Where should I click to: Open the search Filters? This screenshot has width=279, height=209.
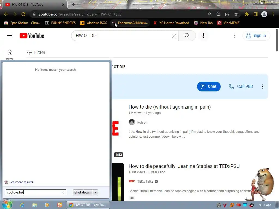pyautogui.click(x=36, y=52)
